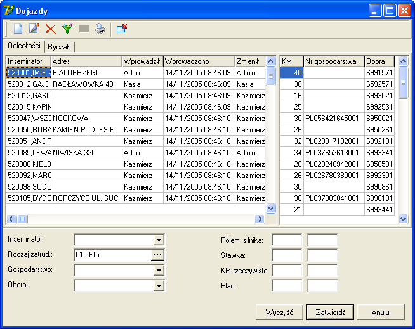Image resolution: width=415 pixels, height=329 pixels.
Task: Click address cell NIWISKA 320
Action: click(86, 153)
